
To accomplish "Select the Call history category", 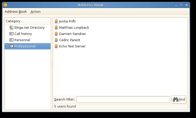I will point(27,34).
